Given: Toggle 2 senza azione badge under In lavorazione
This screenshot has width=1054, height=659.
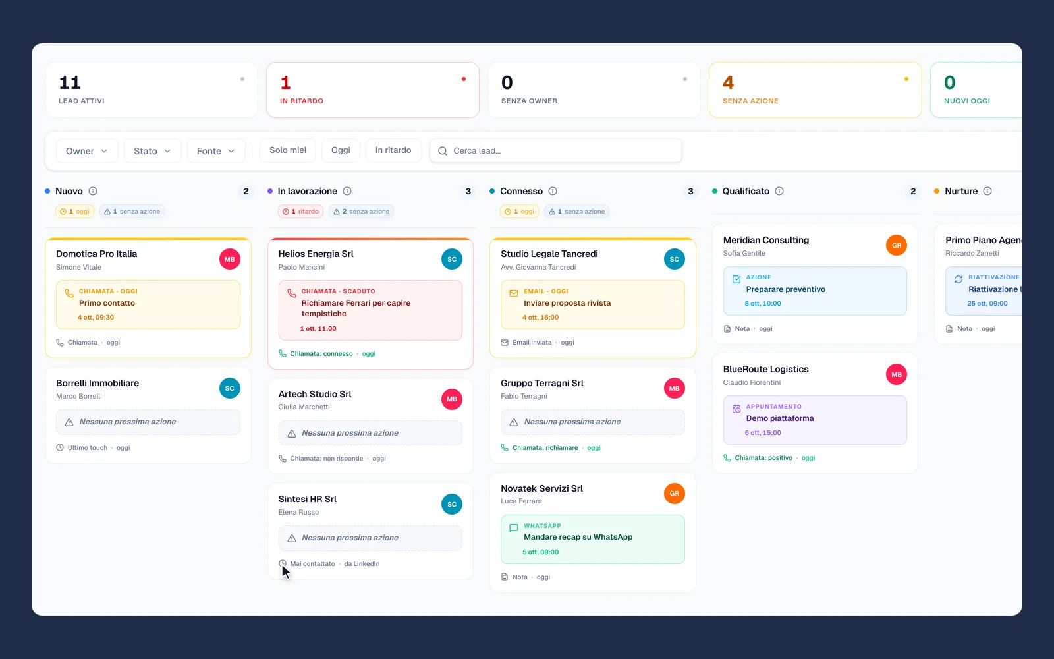Looking at the screenshot, I should click(362, 212).
